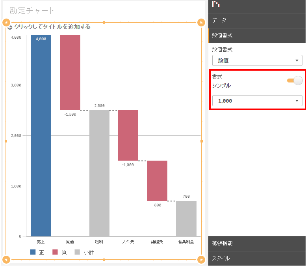Select the red 諸経費 bar
The height and width of the screenshot is (266, 306).
coord(157,181)
